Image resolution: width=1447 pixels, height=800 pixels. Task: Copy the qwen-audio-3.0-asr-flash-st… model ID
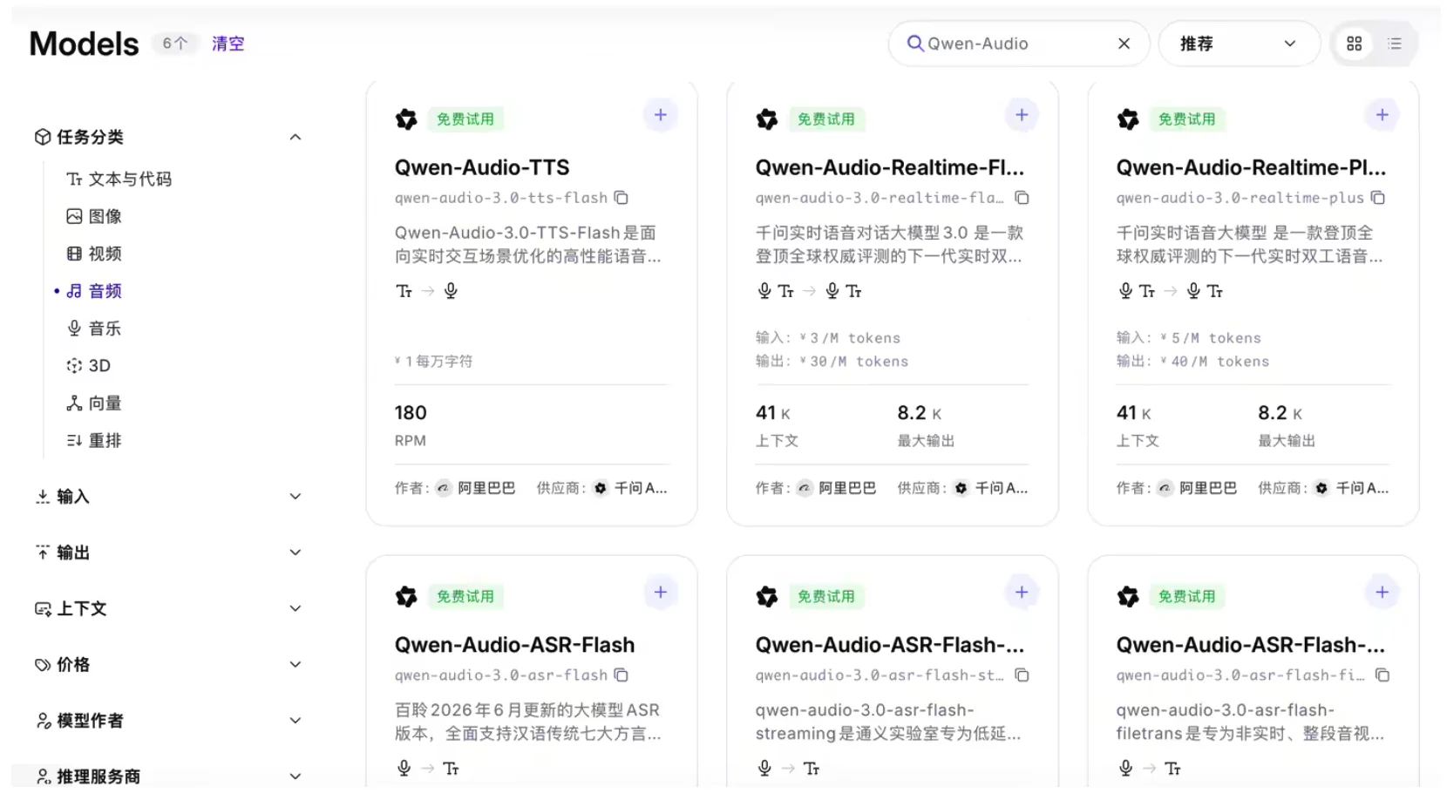(x=1022, y=675)
